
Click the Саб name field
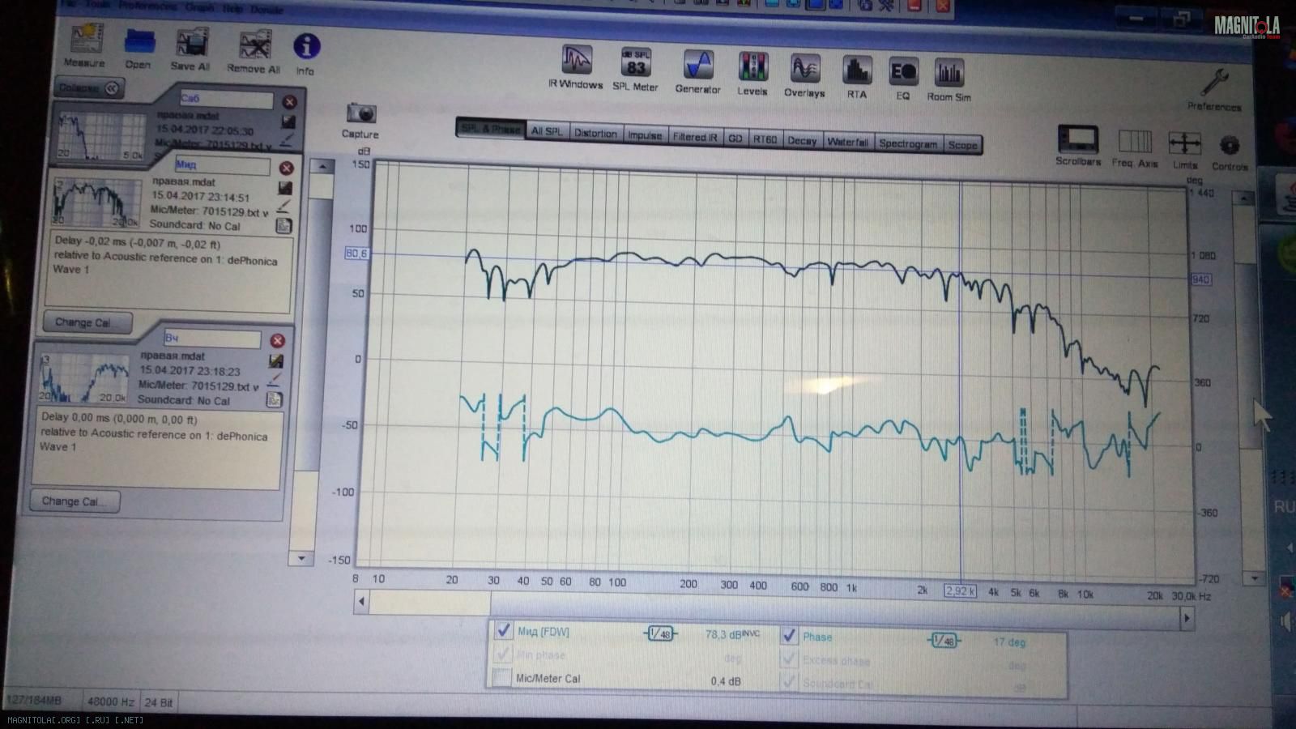(x=227, y=99)
